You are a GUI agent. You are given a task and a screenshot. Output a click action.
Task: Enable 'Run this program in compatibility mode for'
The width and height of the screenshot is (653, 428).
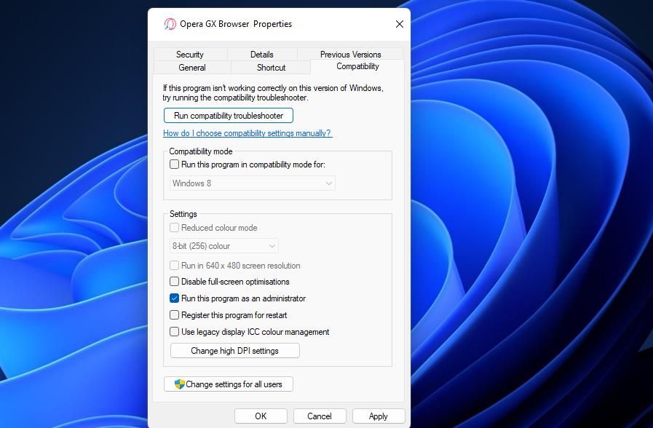tap(175, 165)
